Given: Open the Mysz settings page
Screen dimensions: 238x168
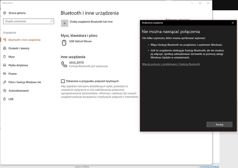Looking at the screenshot, I should (x=11, y=57).
